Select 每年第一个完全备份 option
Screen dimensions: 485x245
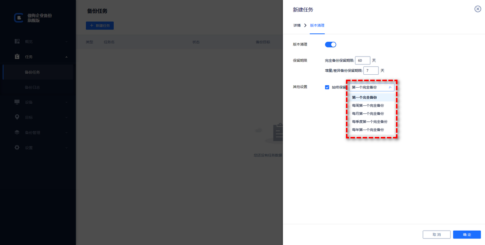coord(368,130)
